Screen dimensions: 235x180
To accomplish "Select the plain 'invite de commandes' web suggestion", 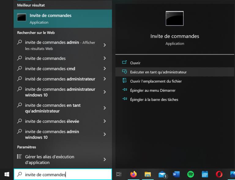I will pos(63,58).
